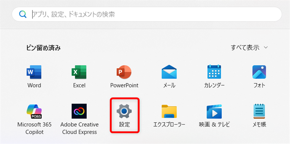The image size is (290, 144).
Task: Open Microsoft 365 Copilot icon
Action: (34, 111)
